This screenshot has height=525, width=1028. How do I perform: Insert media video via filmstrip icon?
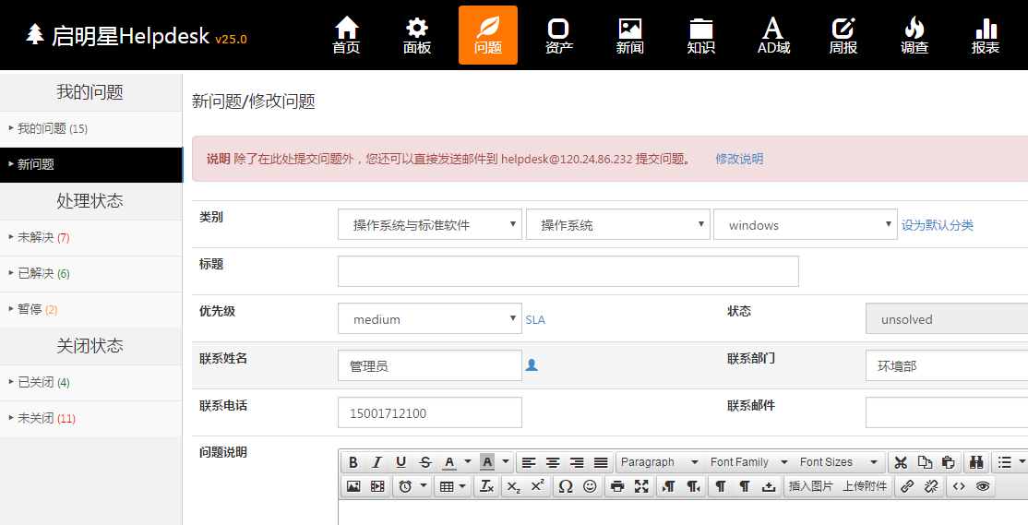click(x=377, y=486)
